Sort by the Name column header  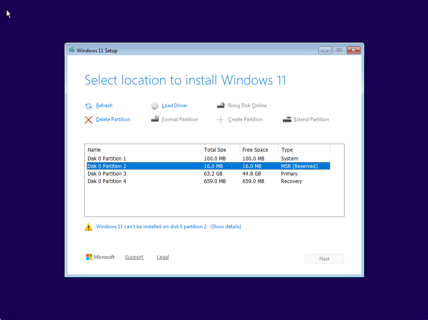pos(144,150)
